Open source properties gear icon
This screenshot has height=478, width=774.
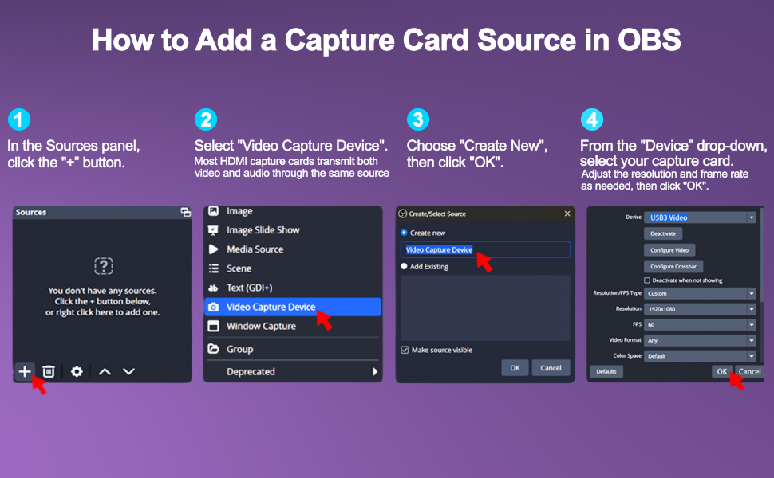77,371
